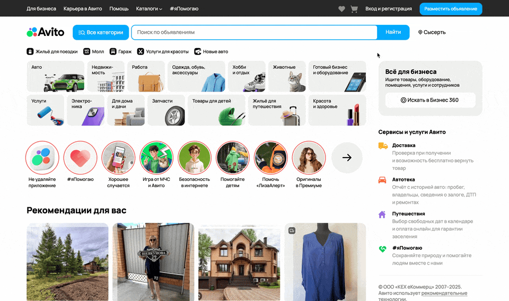Open the Услуги category tile
509x301 pixels.
[46, 110]
